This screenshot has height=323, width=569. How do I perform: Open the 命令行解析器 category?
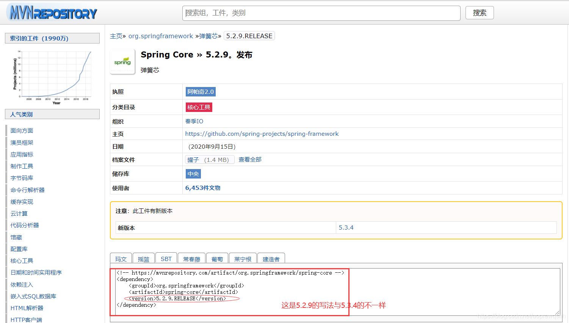click(x=28, y=190)
